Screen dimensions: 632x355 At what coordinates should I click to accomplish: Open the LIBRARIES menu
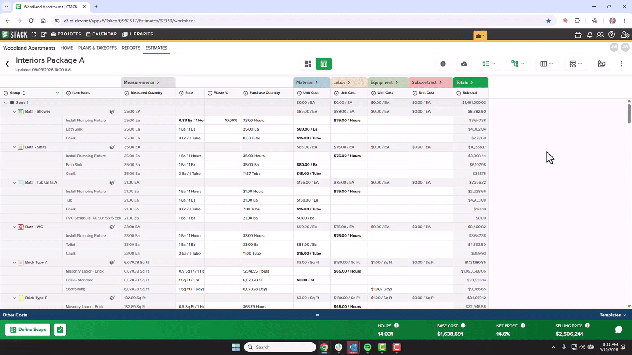click(x=138, y=34)
